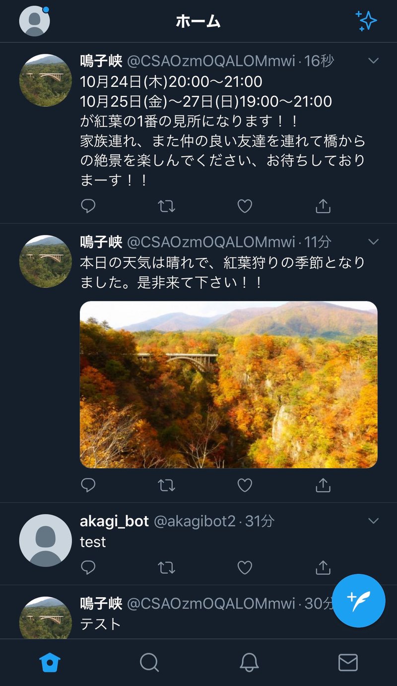This screenshot has height=686, width=397.
Task: Reply to the 10月24日 foliage schedule tweet
Action: point(88,206)
